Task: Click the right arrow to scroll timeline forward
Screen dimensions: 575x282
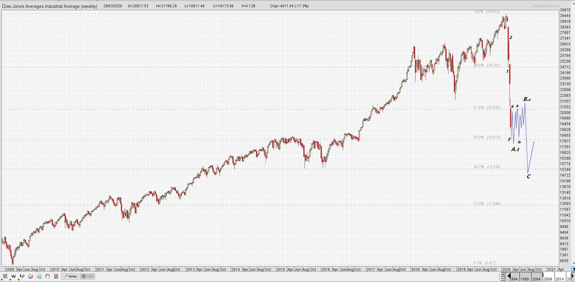Action: (x=572, y=276)
